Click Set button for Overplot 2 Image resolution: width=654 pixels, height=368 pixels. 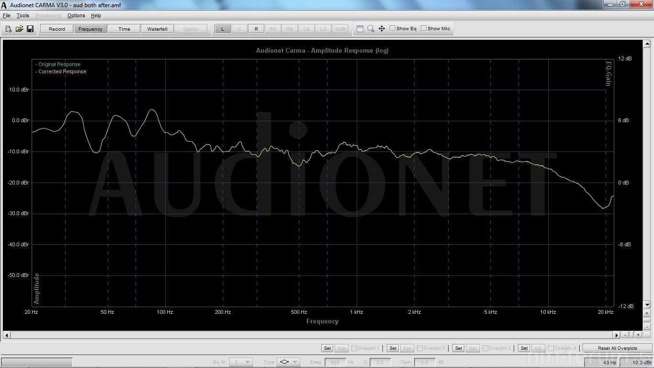pyautogui.click(x=393, y=348)
